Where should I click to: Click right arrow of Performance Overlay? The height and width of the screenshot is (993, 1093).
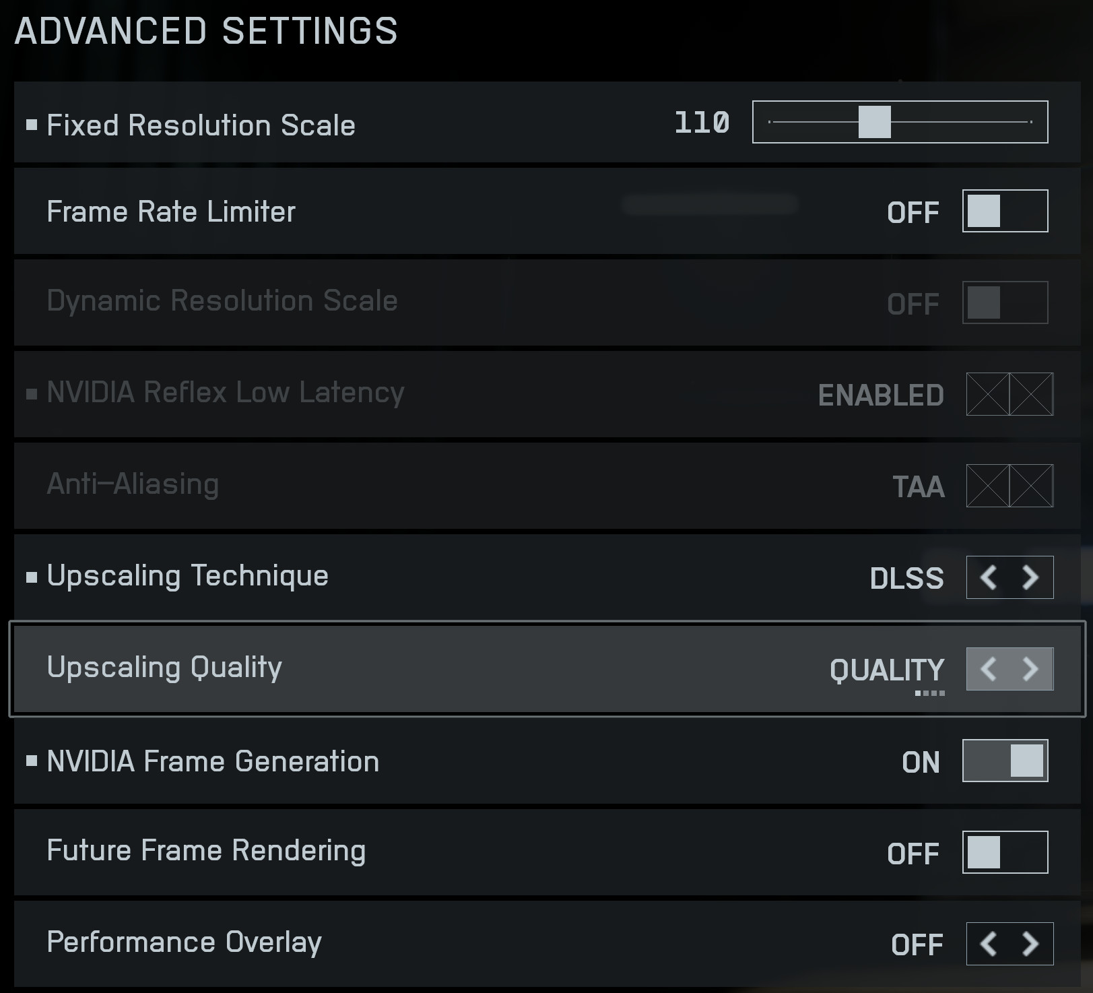pyautogui.click(x=1030, y=944)
